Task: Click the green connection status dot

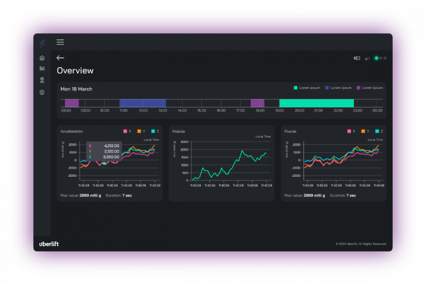Action: click(376, 58)
